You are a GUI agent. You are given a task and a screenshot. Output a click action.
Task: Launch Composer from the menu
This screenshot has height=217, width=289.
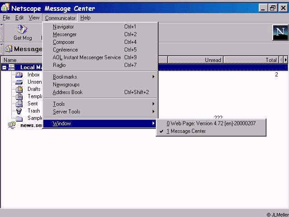(100, 42)
